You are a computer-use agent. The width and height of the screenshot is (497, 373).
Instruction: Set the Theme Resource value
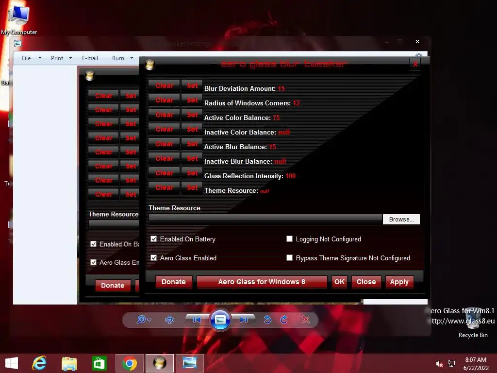pyautogui.click(x=192, y=187)
